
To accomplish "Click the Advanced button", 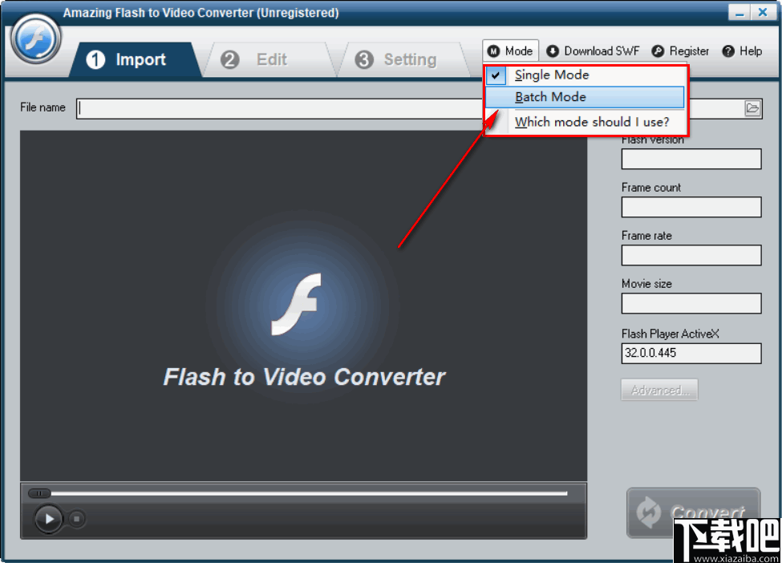I will click(659, 389).
